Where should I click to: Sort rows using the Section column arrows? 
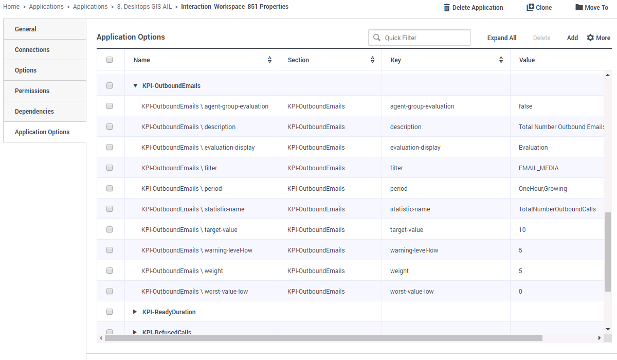[x=372, y=60]
